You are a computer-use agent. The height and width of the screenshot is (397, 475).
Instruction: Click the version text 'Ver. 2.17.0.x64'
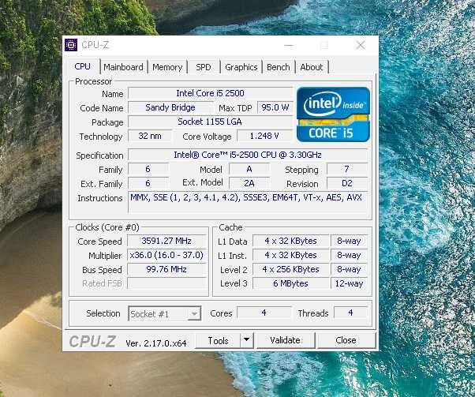click(156, 343)
